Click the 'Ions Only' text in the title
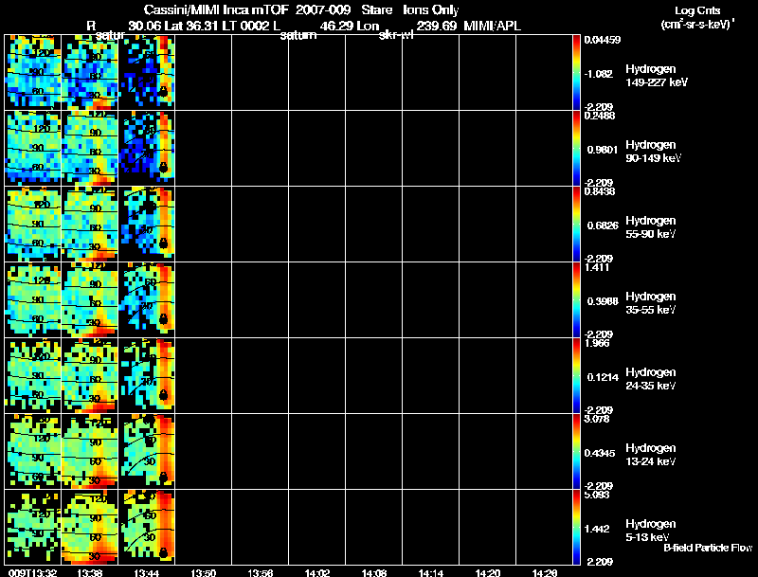The height and width of the screenshot is (577, 758). coord(431,10)
